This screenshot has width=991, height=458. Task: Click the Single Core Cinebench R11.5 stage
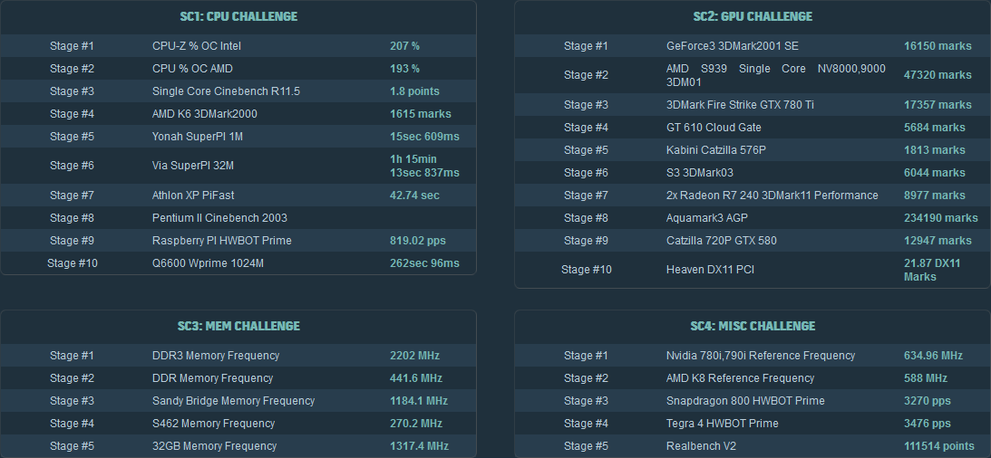point(226,91)
